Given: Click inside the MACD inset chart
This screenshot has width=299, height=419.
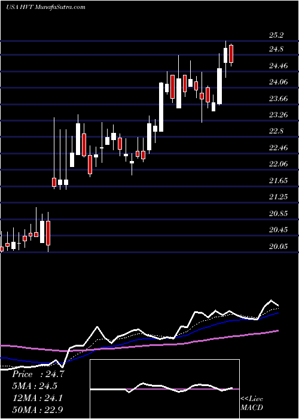Looking at the screenshot, I should [164, 389].
